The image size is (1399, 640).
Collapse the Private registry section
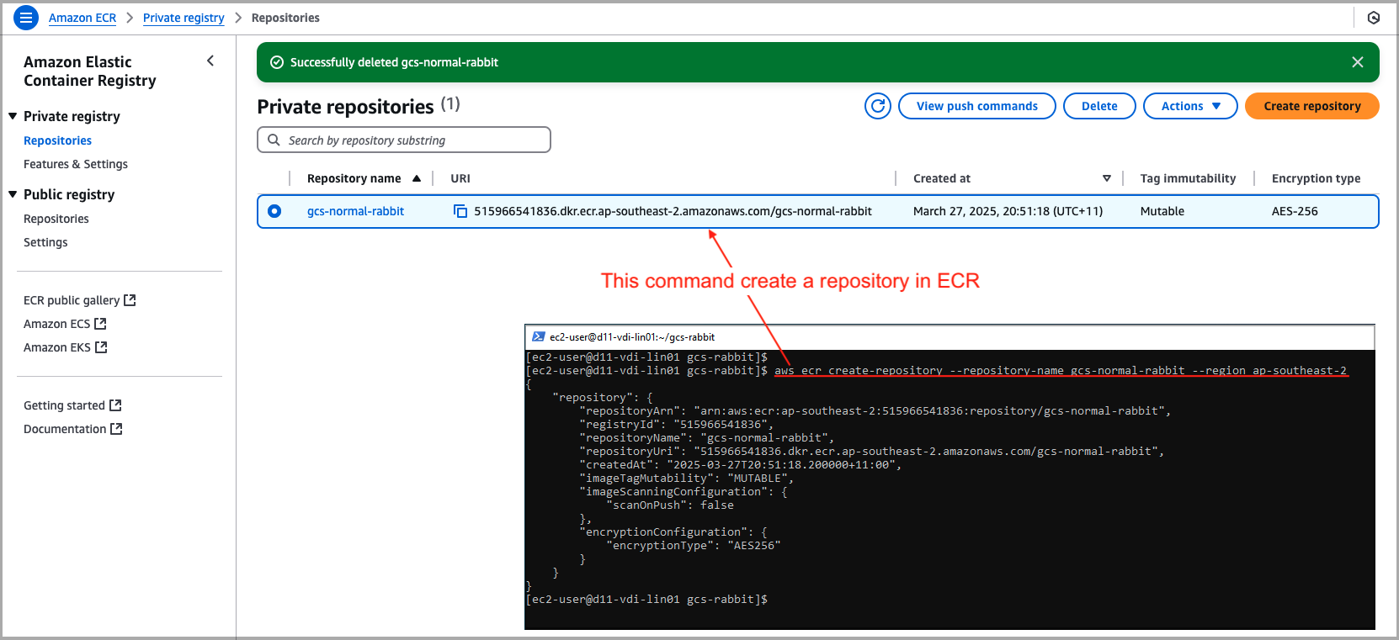pyautogui.click(x=13, y=116)
